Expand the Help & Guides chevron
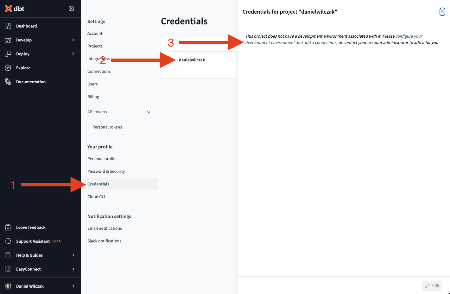The height and width of the screenshot is (294, 450). tap(73, 255)
